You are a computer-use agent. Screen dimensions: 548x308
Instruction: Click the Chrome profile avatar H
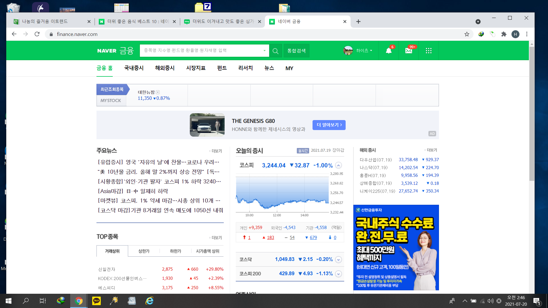(515, 34)
